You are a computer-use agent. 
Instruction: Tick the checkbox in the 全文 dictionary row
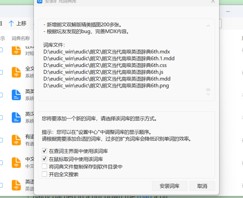click(1, 72)
